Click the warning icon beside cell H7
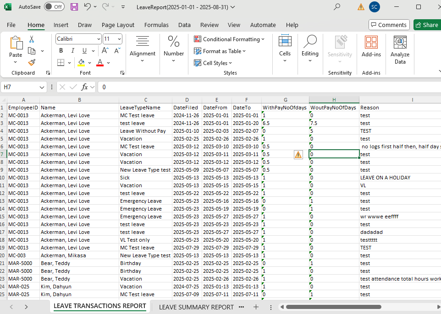This screenshot has height=314, width=441. pos(298,155)
